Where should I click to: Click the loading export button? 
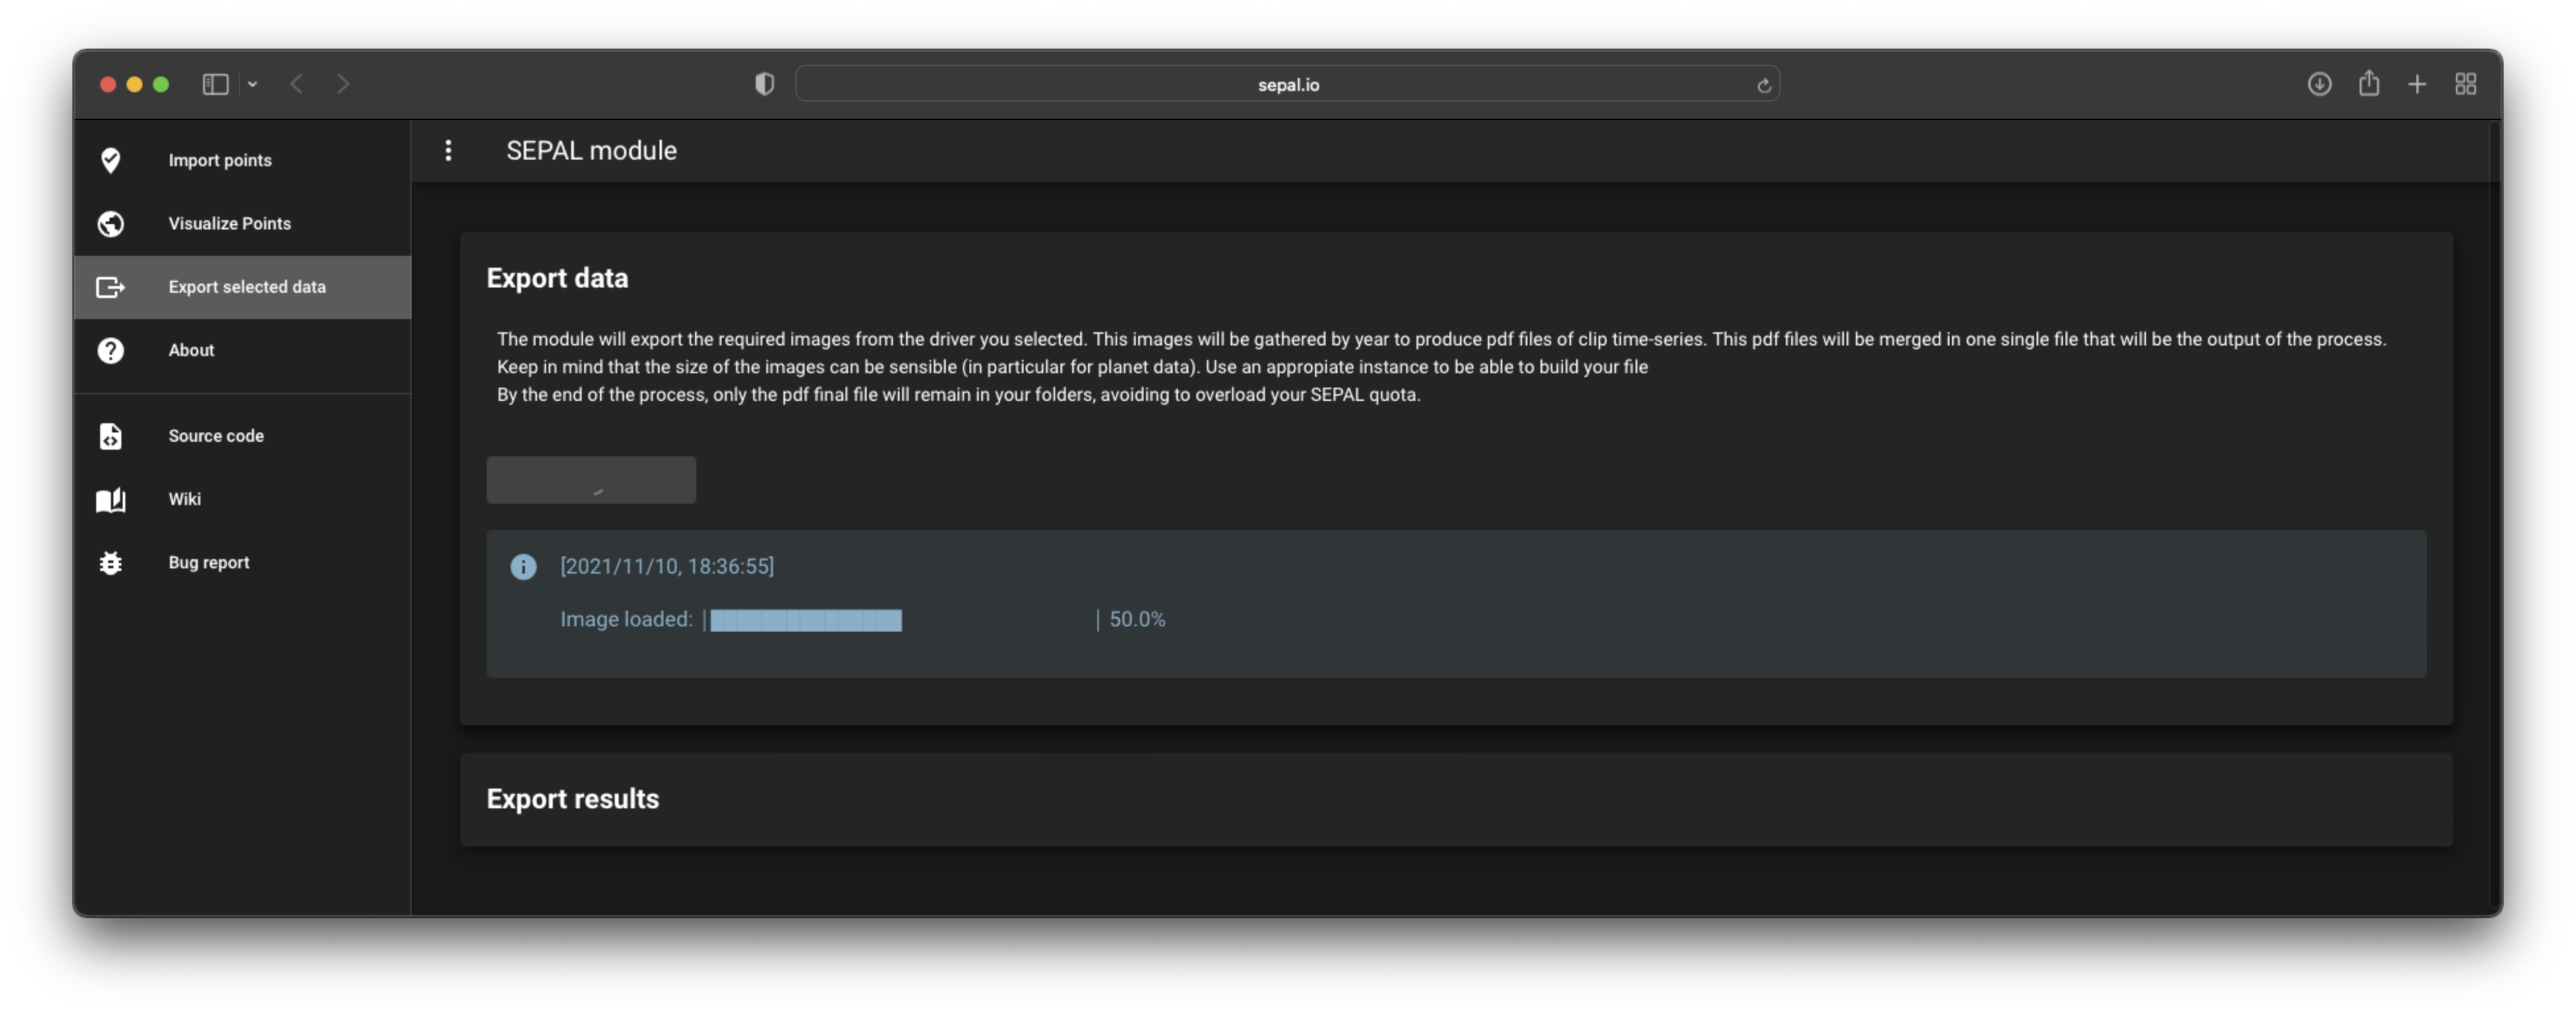[591, 480]
